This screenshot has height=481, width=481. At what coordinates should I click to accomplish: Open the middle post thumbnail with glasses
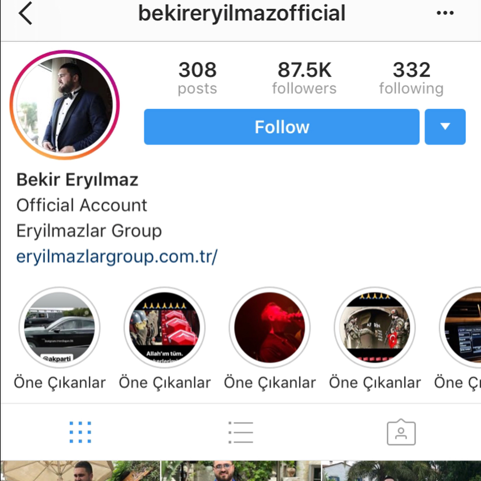pyautogui.click(x=240, y=471)
